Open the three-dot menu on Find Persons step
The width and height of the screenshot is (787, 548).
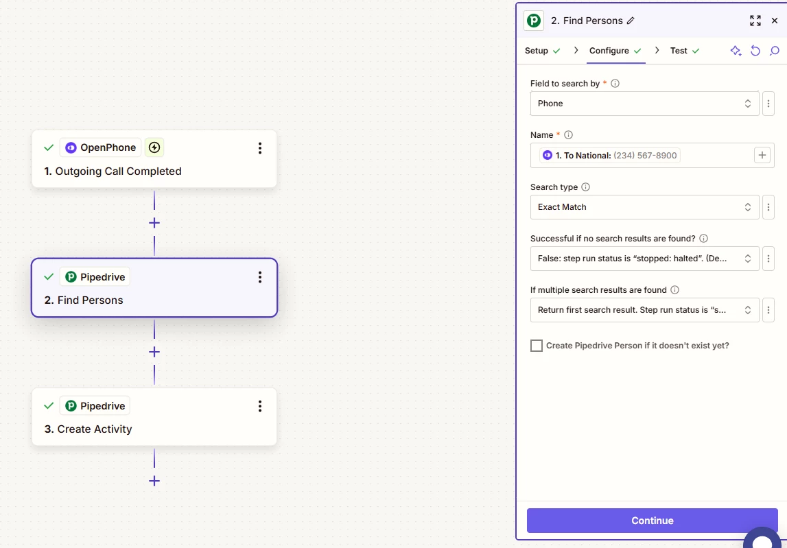(259, 277)
